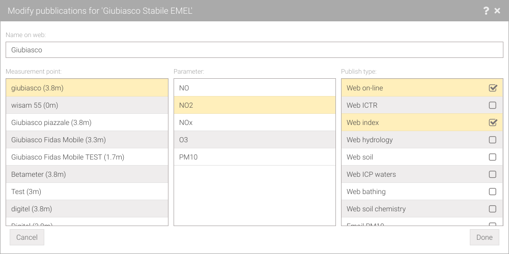Select the PM10 parameter

tap(254, 157)
